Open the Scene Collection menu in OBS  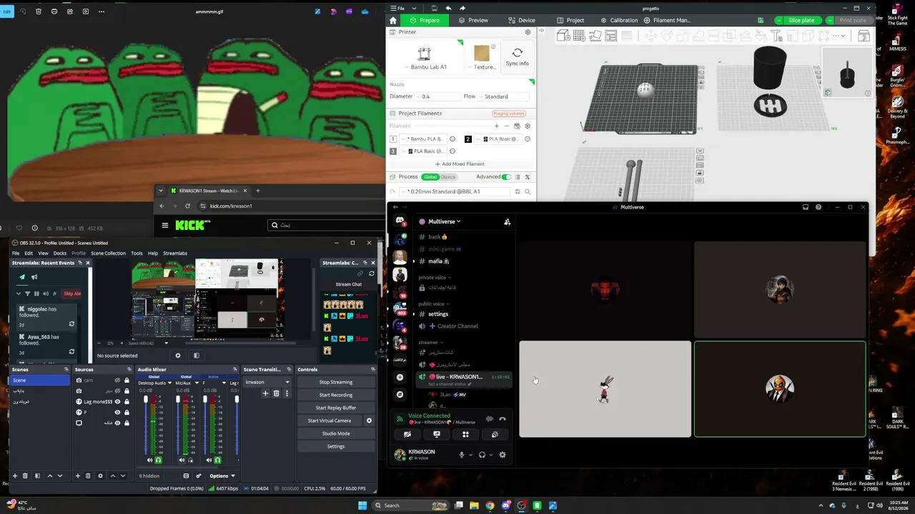point(108,253)
